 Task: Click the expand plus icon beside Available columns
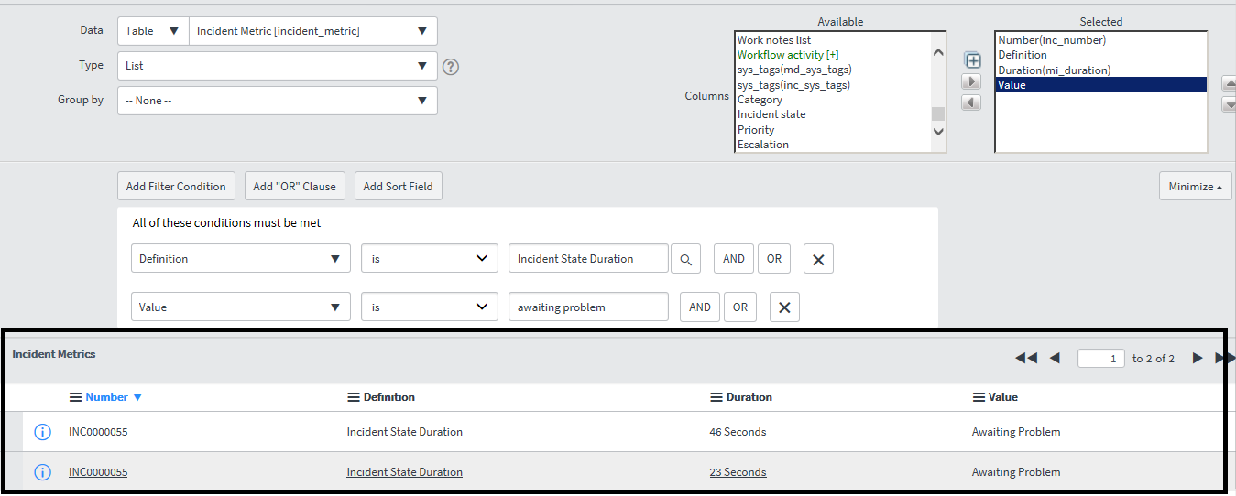(973, 61)
